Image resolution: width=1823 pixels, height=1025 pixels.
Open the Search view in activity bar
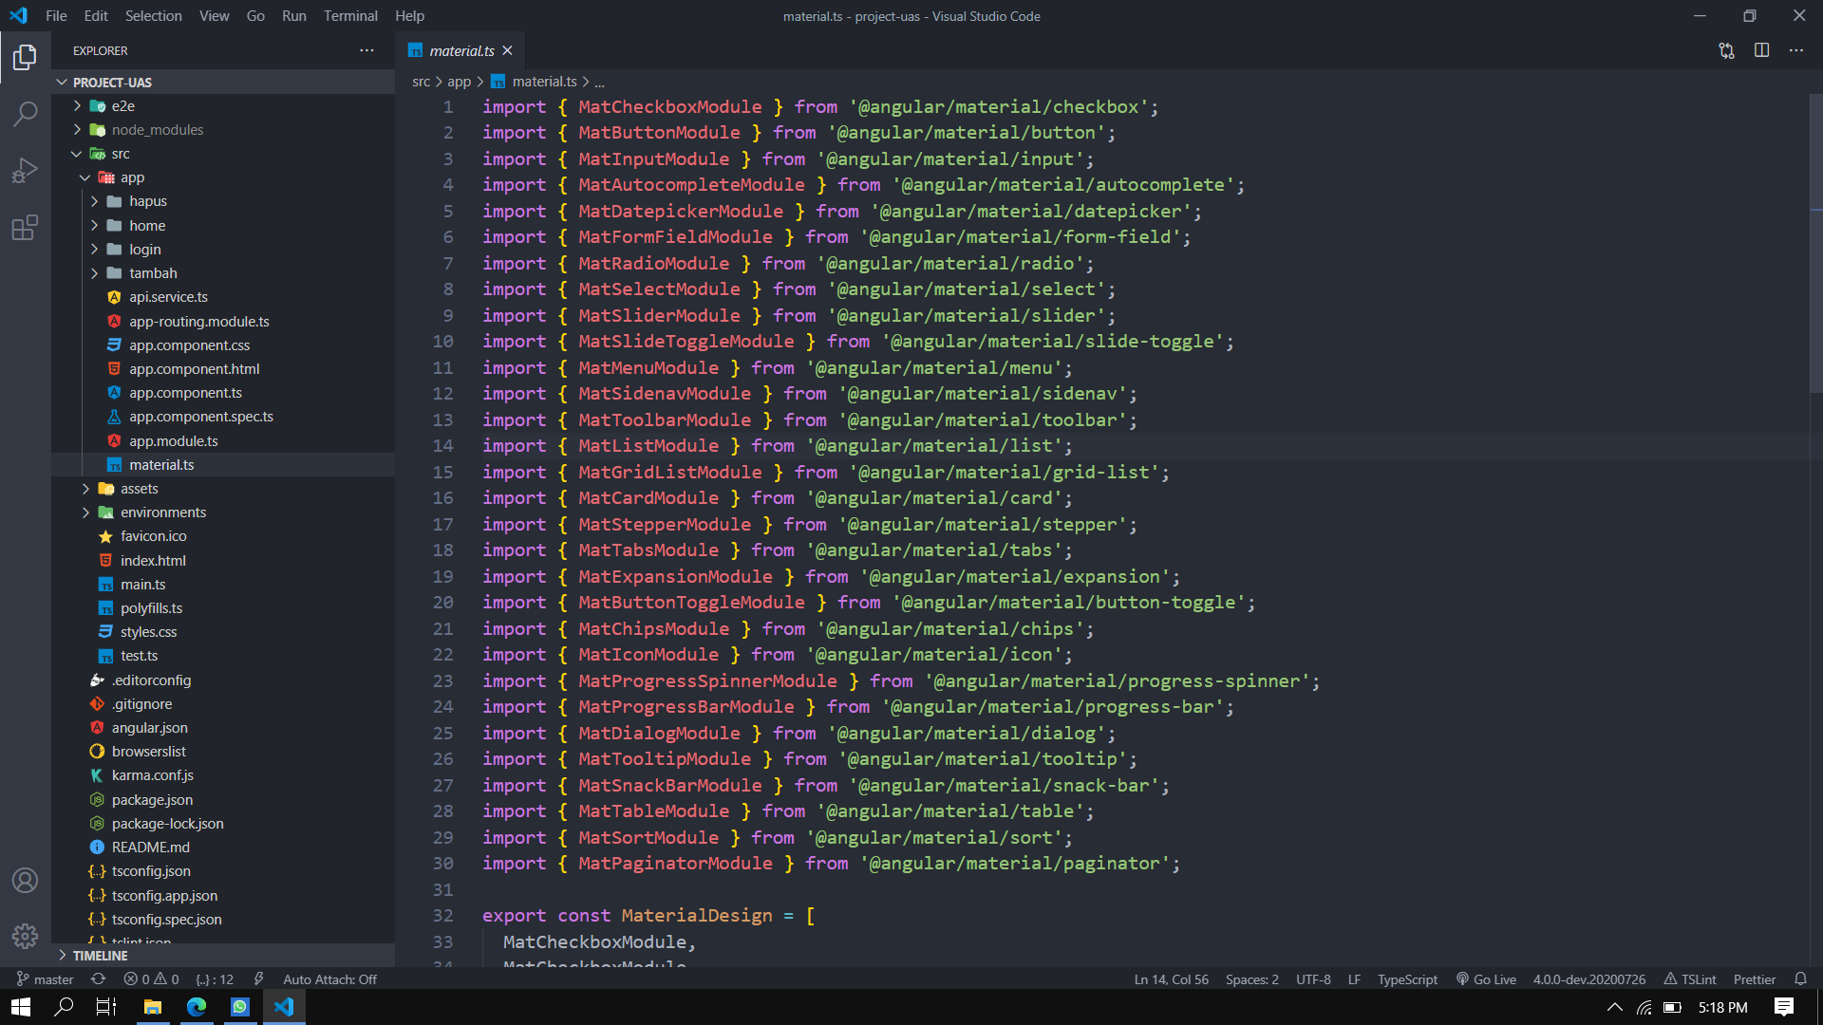(x=26, y=114)
